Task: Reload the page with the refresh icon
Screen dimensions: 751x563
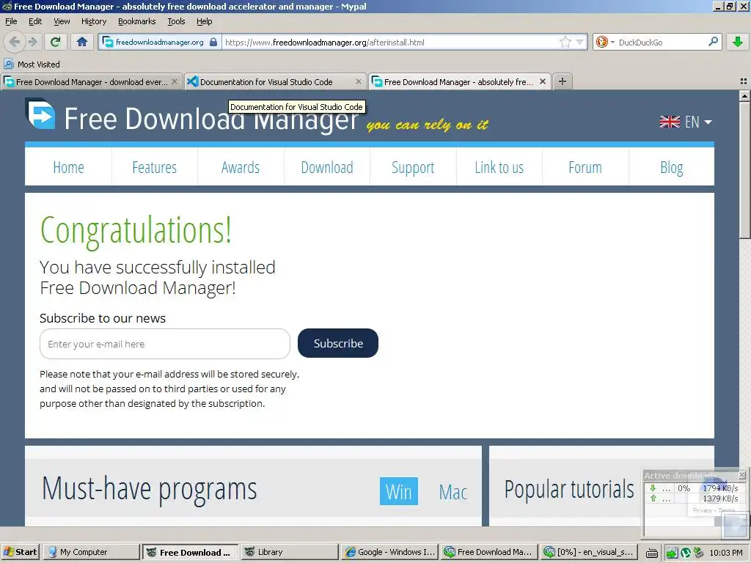Action: (56, 42)
